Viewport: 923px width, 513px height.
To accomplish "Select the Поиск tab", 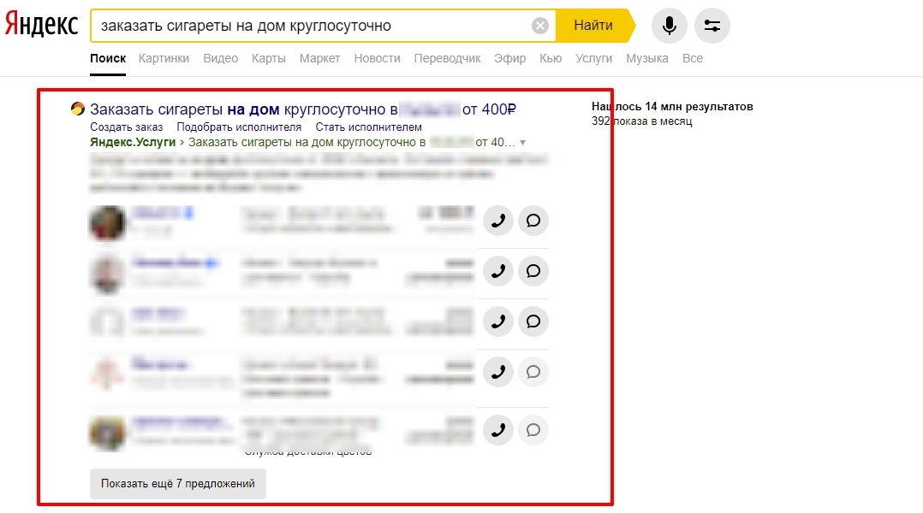I will pyautogui.click(x=108, y=58).
